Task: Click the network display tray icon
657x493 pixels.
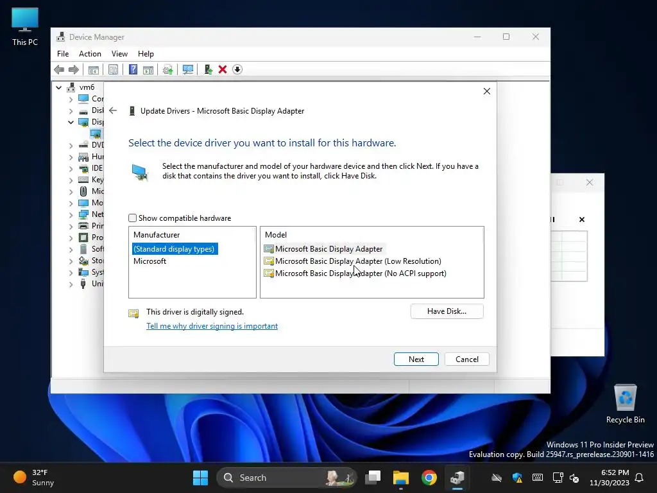Action: pos(558,478)
